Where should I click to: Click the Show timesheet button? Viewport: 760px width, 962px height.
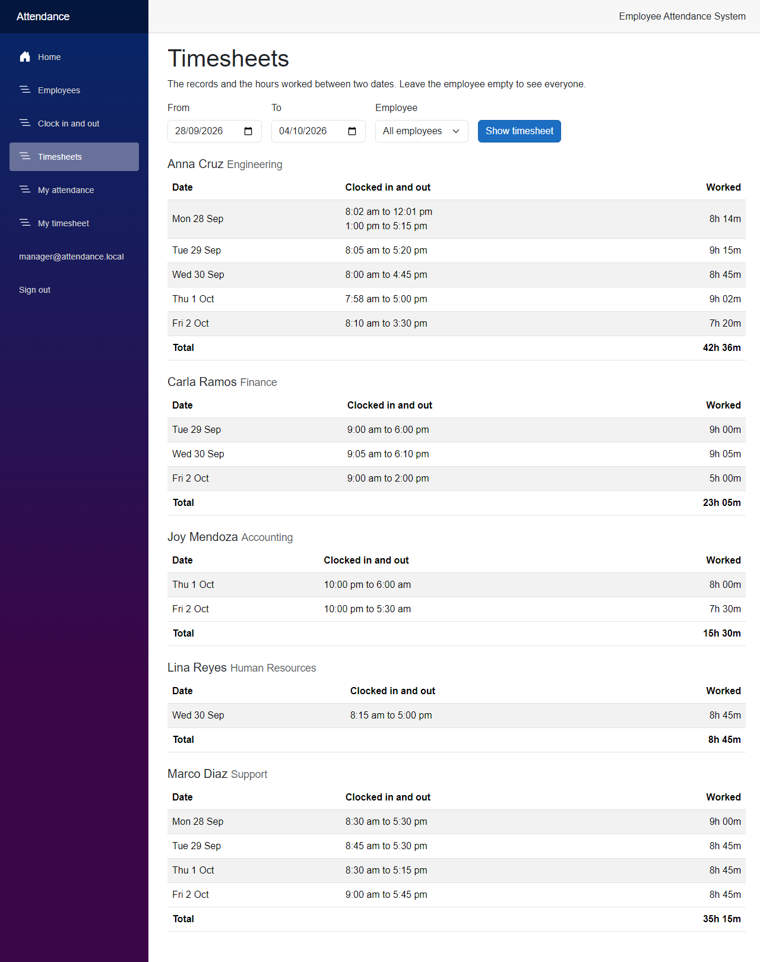click(520, 131)
